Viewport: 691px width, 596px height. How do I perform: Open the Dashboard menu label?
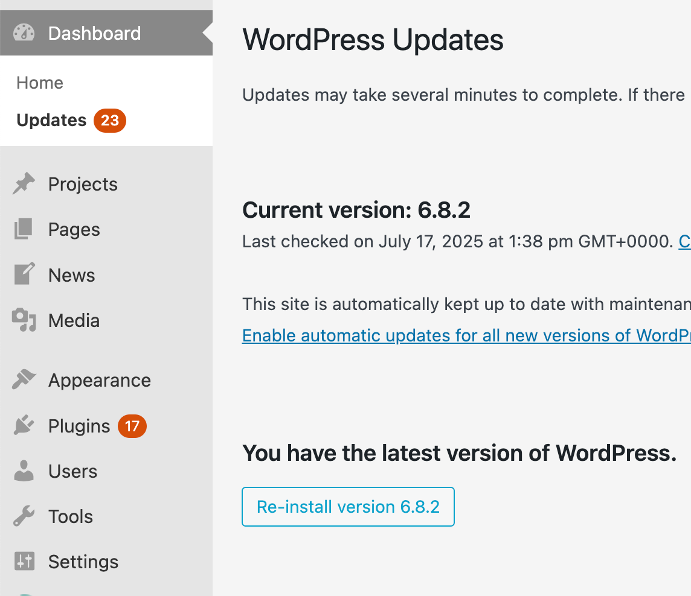(x=94, y=33)
